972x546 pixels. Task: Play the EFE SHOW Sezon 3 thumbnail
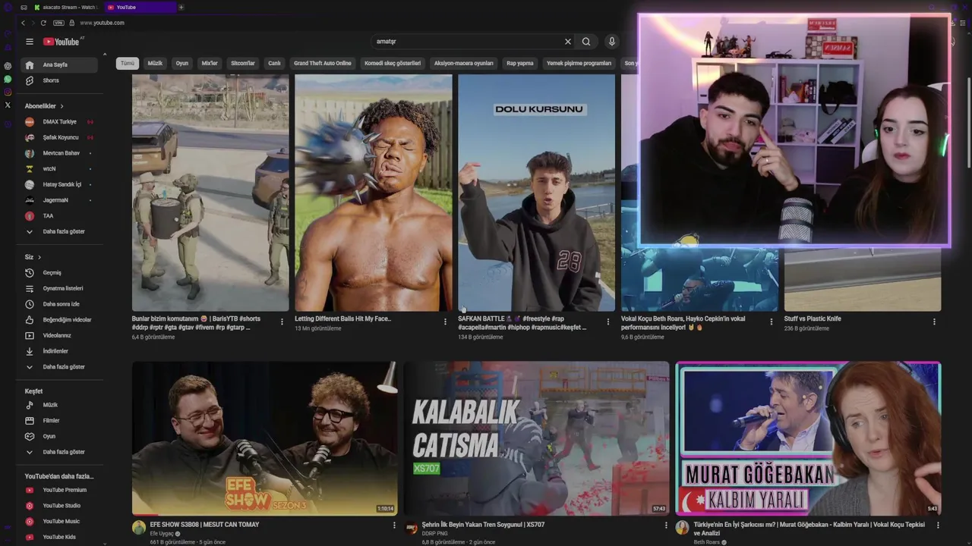264,438
